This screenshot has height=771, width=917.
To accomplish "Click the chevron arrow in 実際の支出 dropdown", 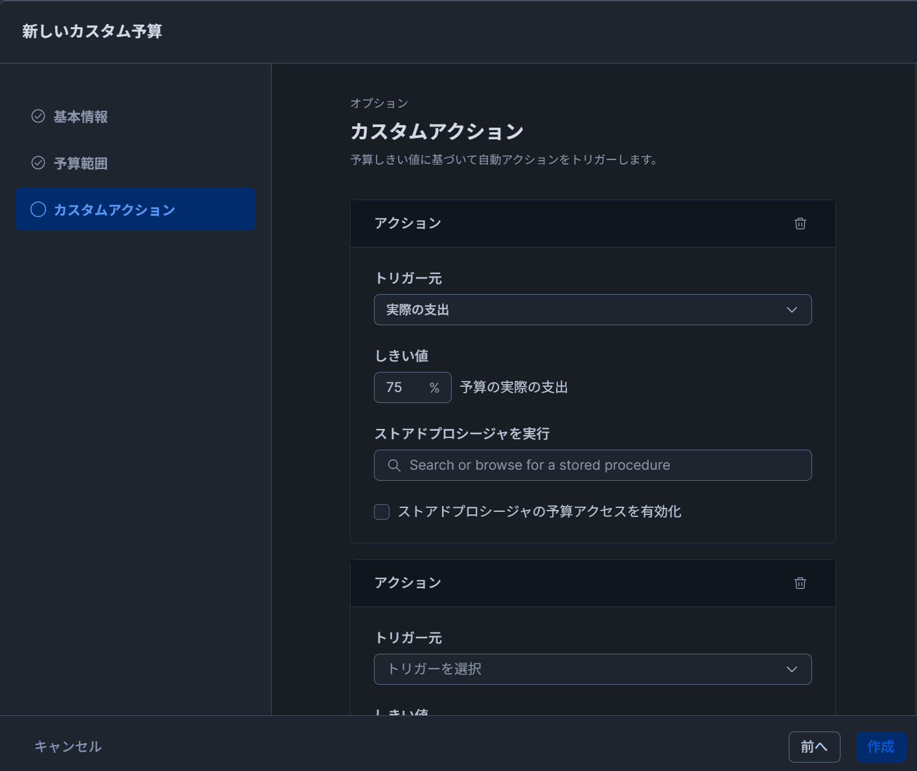I will (x=791, y=310).
